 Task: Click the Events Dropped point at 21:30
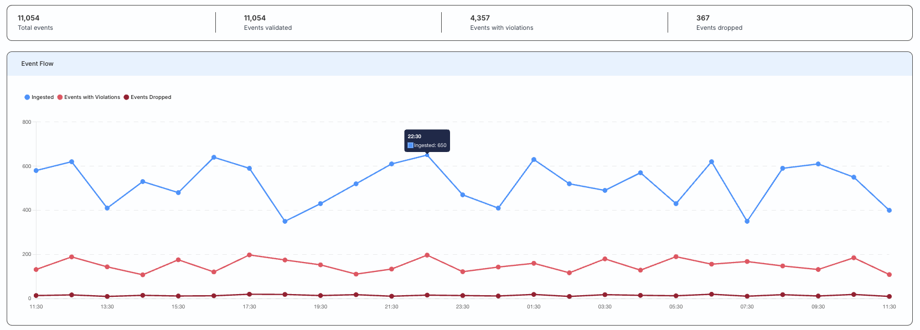coord(391,296)
